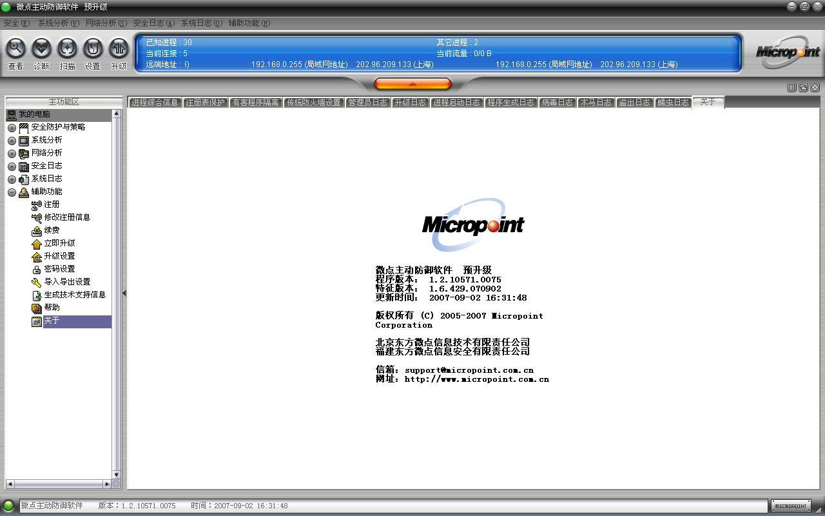Open 密码设置 password settings item
This screenshot has height=516, width=825.
point(59,269)
